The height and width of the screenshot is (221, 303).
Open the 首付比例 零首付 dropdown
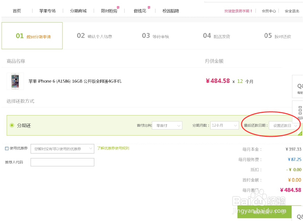coord(167,125)
